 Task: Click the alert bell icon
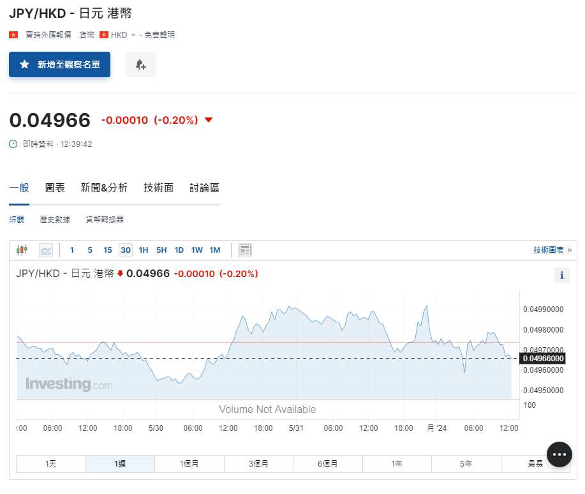point(140,64)
